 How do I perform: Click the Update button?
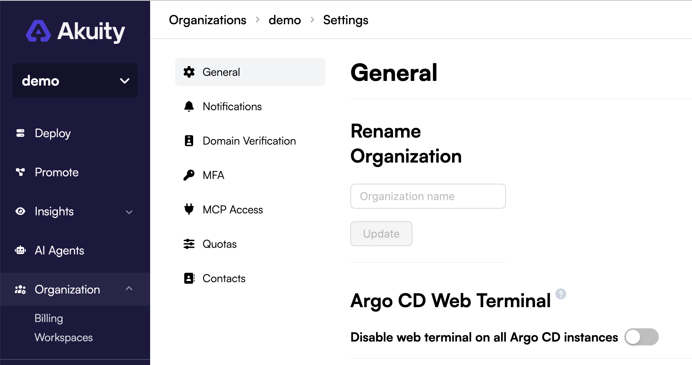(381, 234)
